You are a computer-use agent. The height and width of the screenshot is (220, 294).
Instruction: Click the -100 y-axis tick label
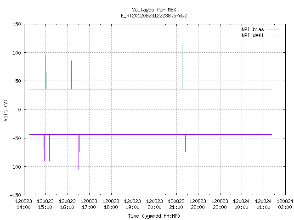tap(15, 167)
